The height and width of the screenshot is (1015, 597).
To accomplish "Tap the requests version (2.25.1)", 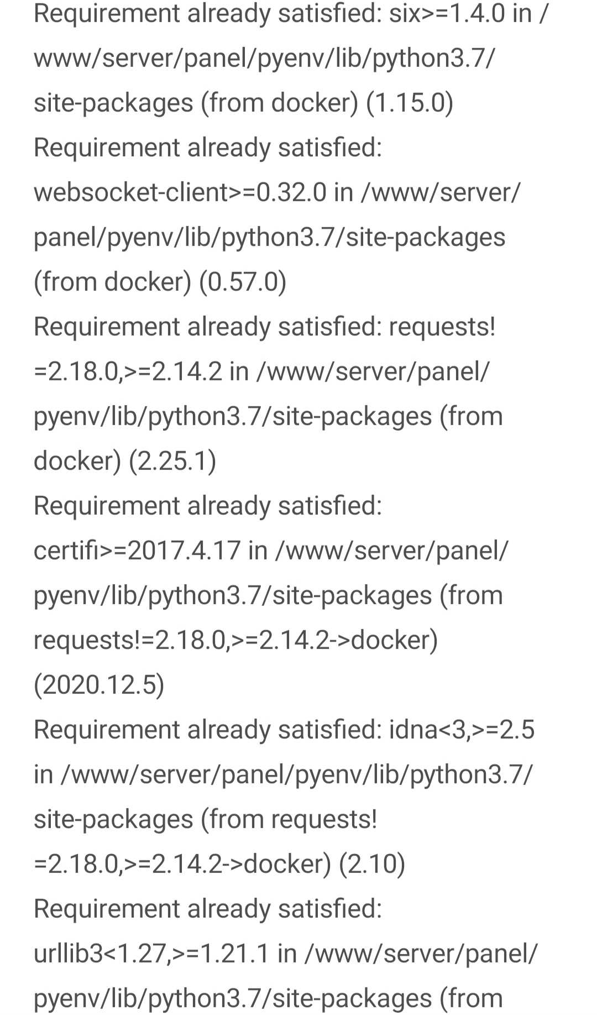I will point(172,461).
